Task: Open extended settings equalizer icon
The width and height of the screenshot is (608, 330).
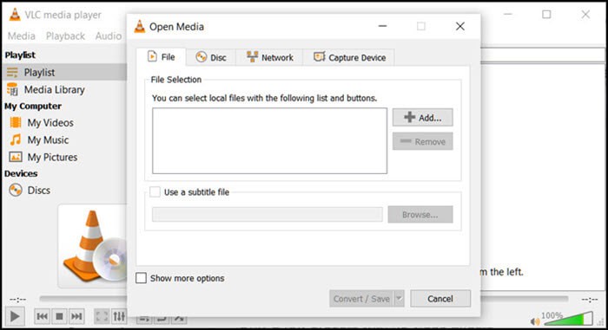Action: coord(119,316)
